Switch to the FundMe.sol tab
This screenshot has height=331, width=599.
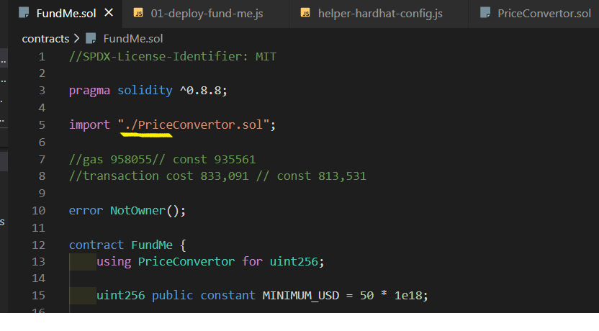66,14
